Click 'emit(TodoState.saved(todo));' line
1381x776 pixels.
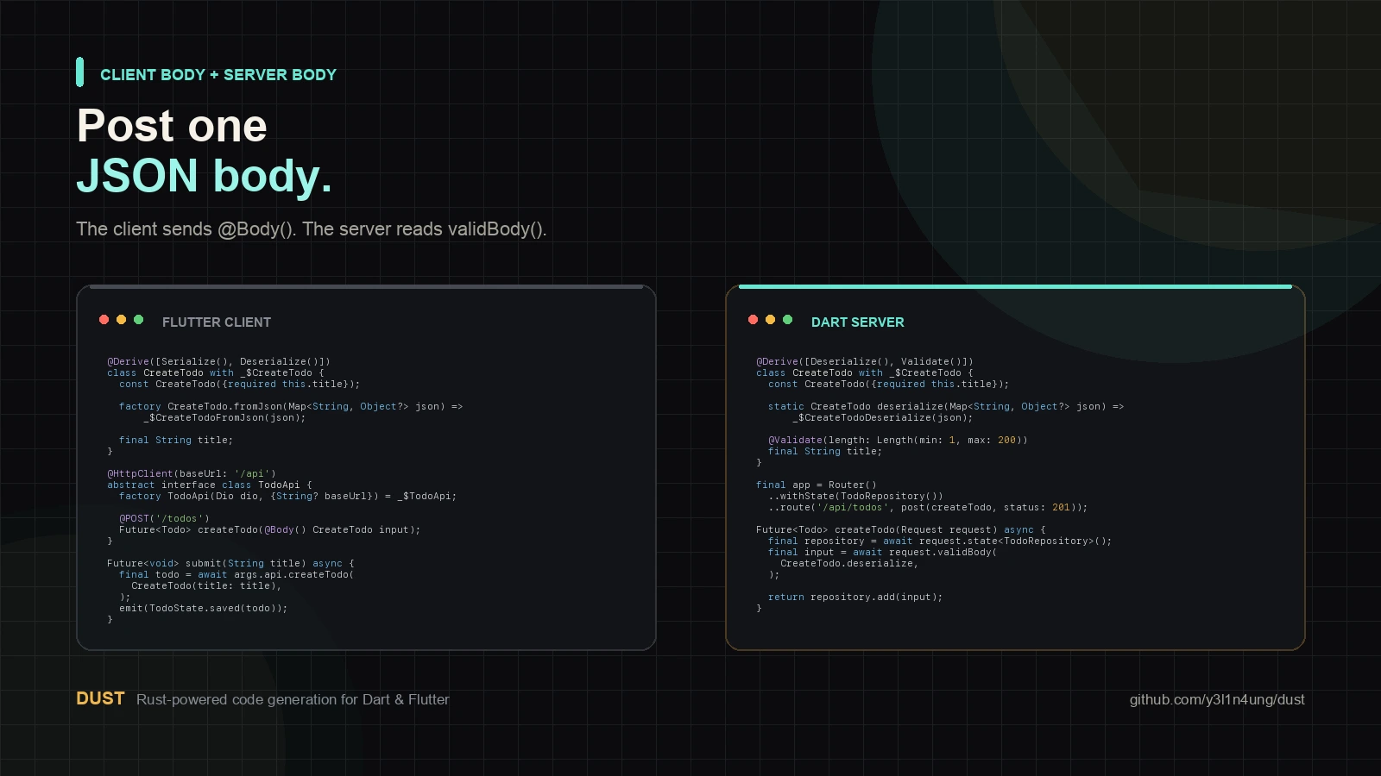204,609
